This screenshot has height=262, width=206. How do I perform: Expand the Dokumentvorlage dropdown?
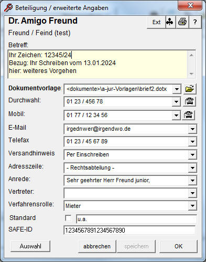tap(177, 89)
